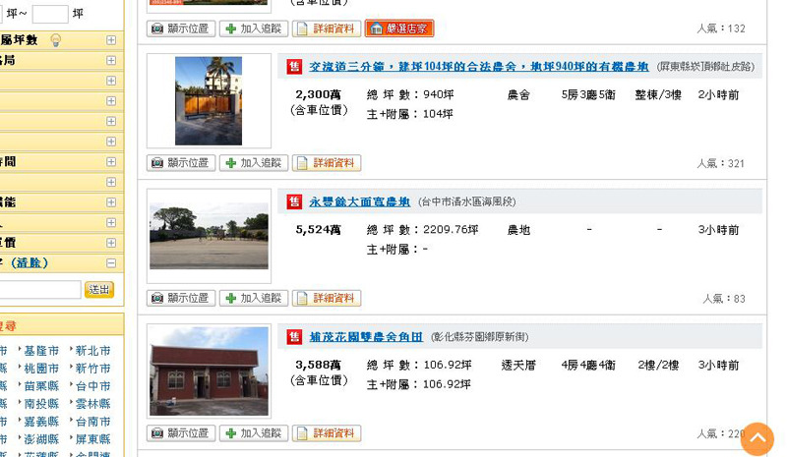Image resolution: width=787 pixels, height=457 pixels.
Task: Click the red brick farmhouse thumbnail image
Action: pyautogui.click(x=209, y=371)
